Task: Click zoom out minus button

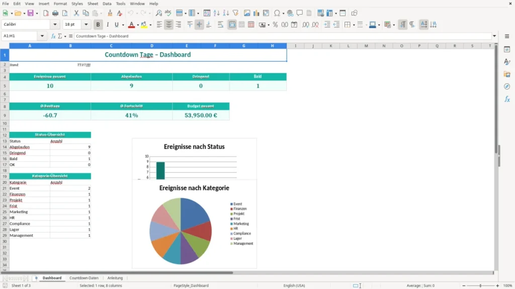Action: click(x=464, y=285)
